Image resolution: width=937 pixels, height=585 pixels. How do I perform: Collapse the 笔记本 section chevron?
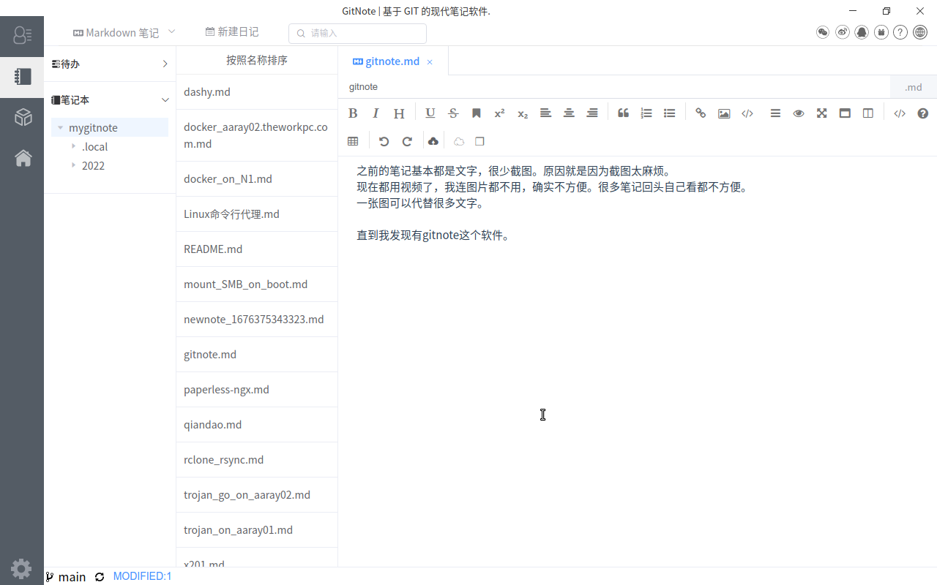tap(165, 100)
